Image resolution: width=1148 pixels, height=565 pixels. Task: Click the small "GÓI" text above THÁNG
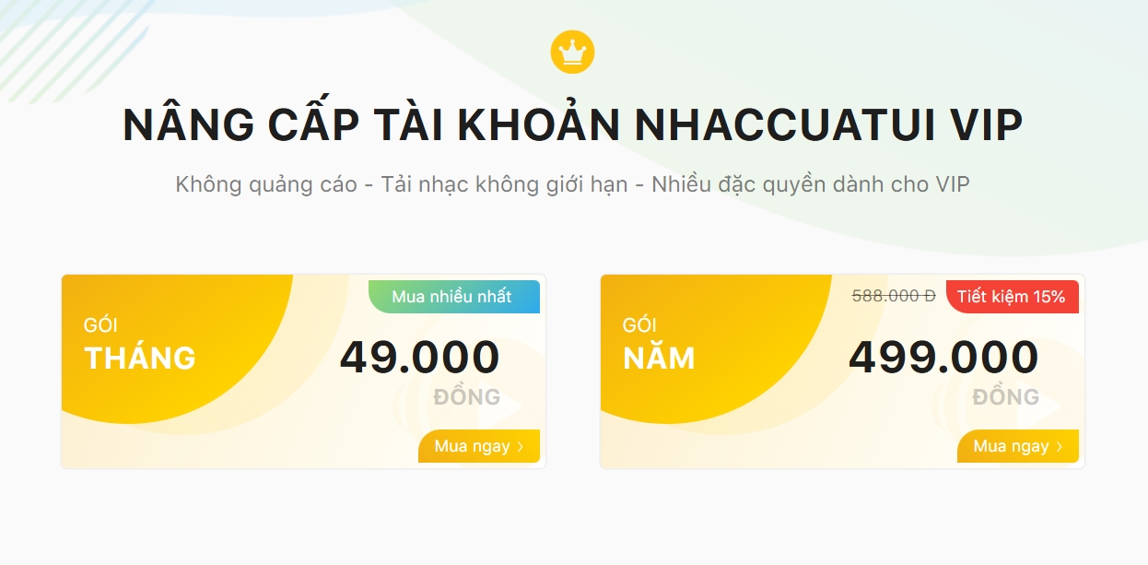click(100, 325)
